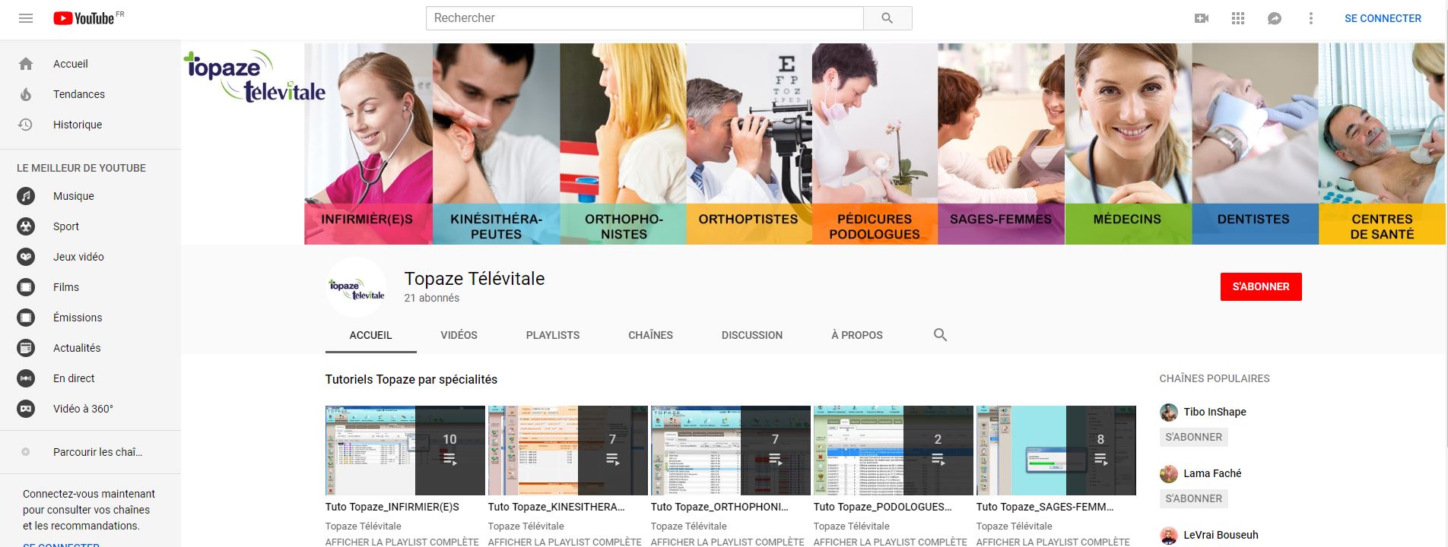Viewport: 1448px width, 547px height.
Task: Open the Tuto Topaze_SAGES-FEMM playlist thumbnail
Action: coord(1056,451)
